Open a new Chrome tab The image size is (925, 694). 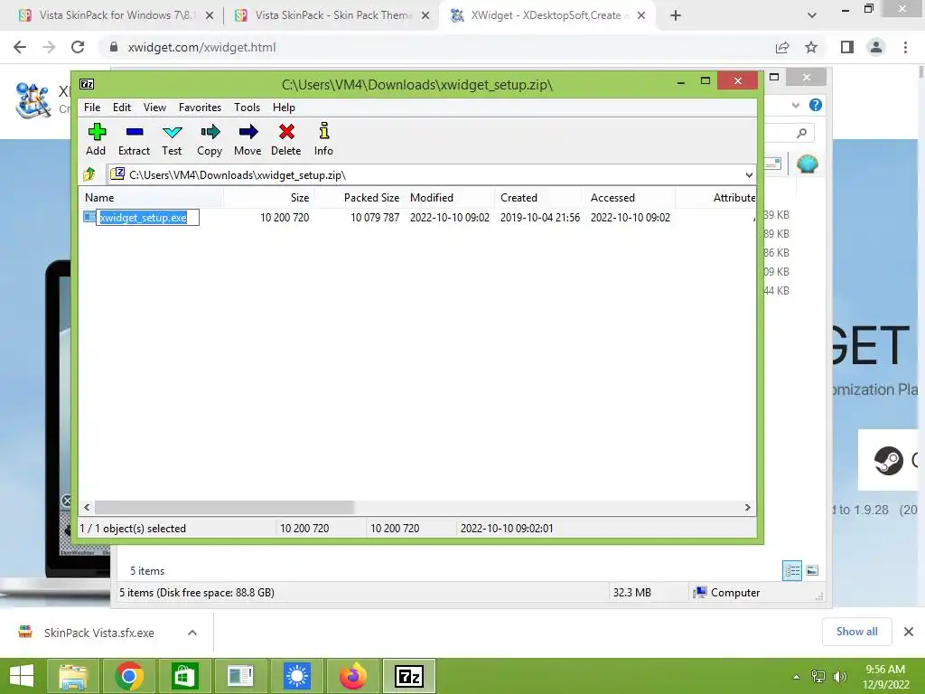coord(676,15)
